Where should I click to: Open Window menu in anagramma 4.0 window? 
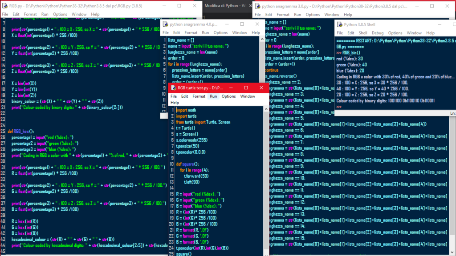coord(239,33)
